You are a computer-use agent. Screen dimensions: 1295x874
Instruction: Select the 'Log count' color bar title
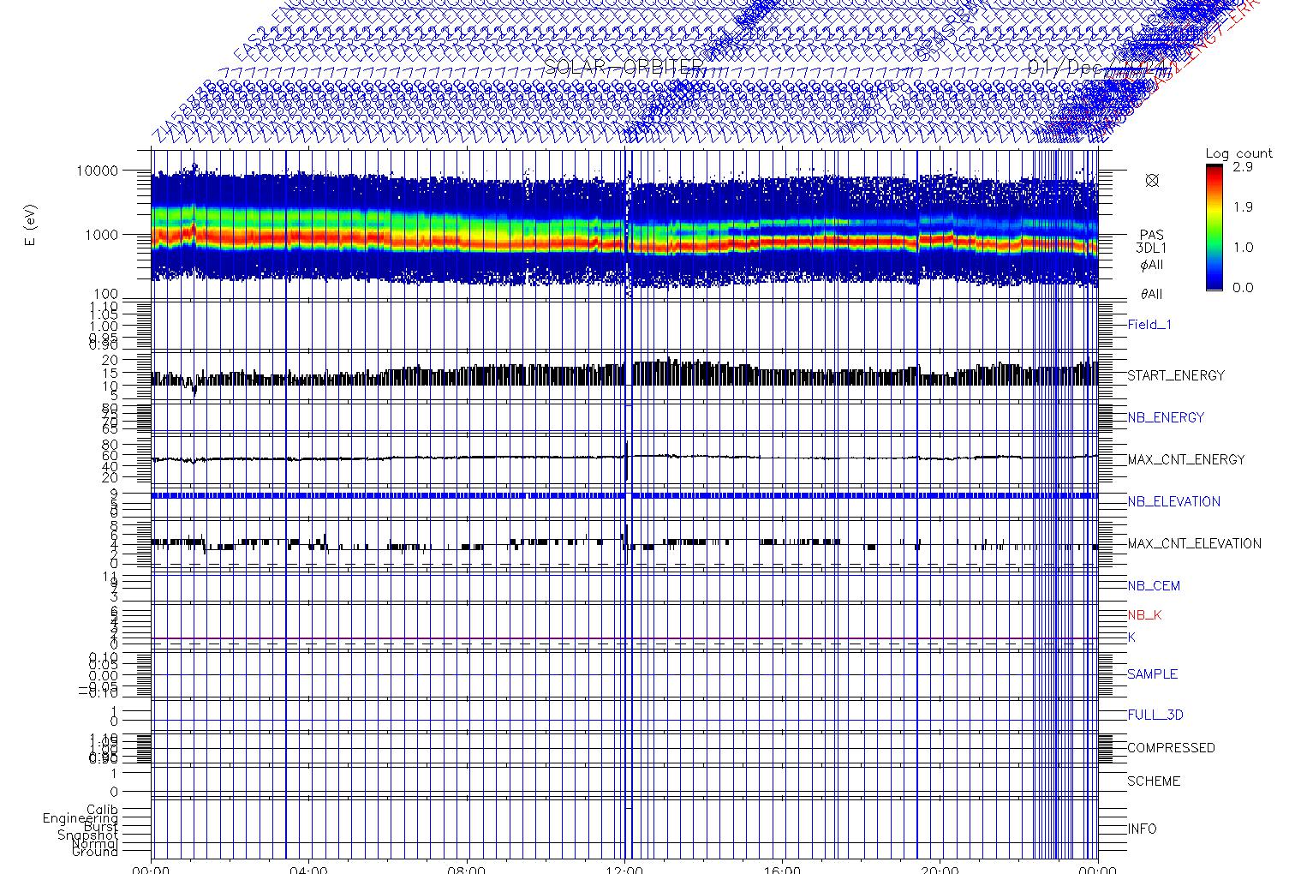(x=1238, y=153)
